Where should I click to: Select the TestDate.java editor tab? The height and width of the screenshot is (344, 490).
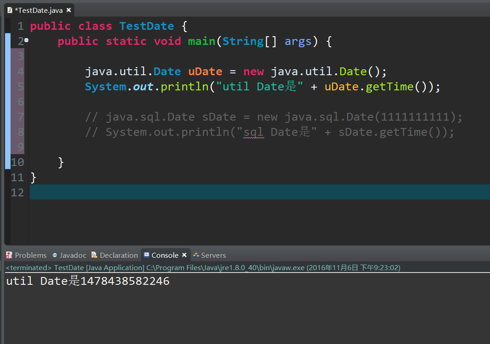(x=39, y=10)
